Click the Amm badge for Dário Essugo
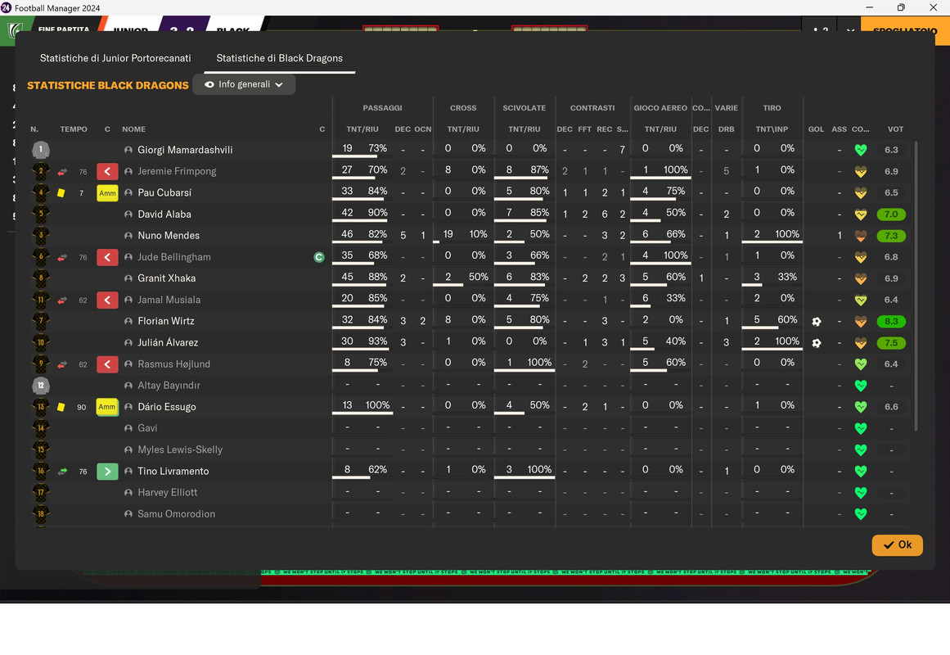The height and width of the screenshot is (655, 950). pyautogui.click(x=107, y=407)
